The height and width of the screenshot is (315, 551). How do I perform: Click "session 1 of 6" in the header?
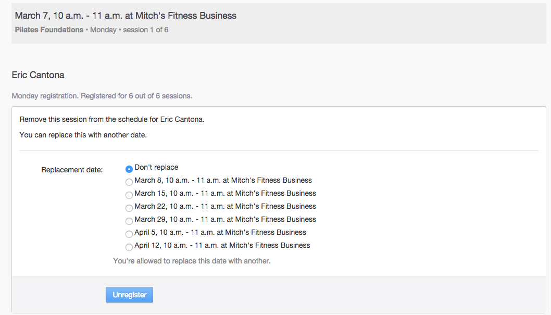pyautogui.click(x=145, y=30)
